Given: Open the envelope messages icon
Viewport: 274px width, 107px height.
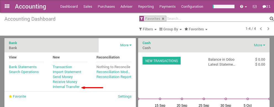Looking at the screenshot, I should [255, 7].
